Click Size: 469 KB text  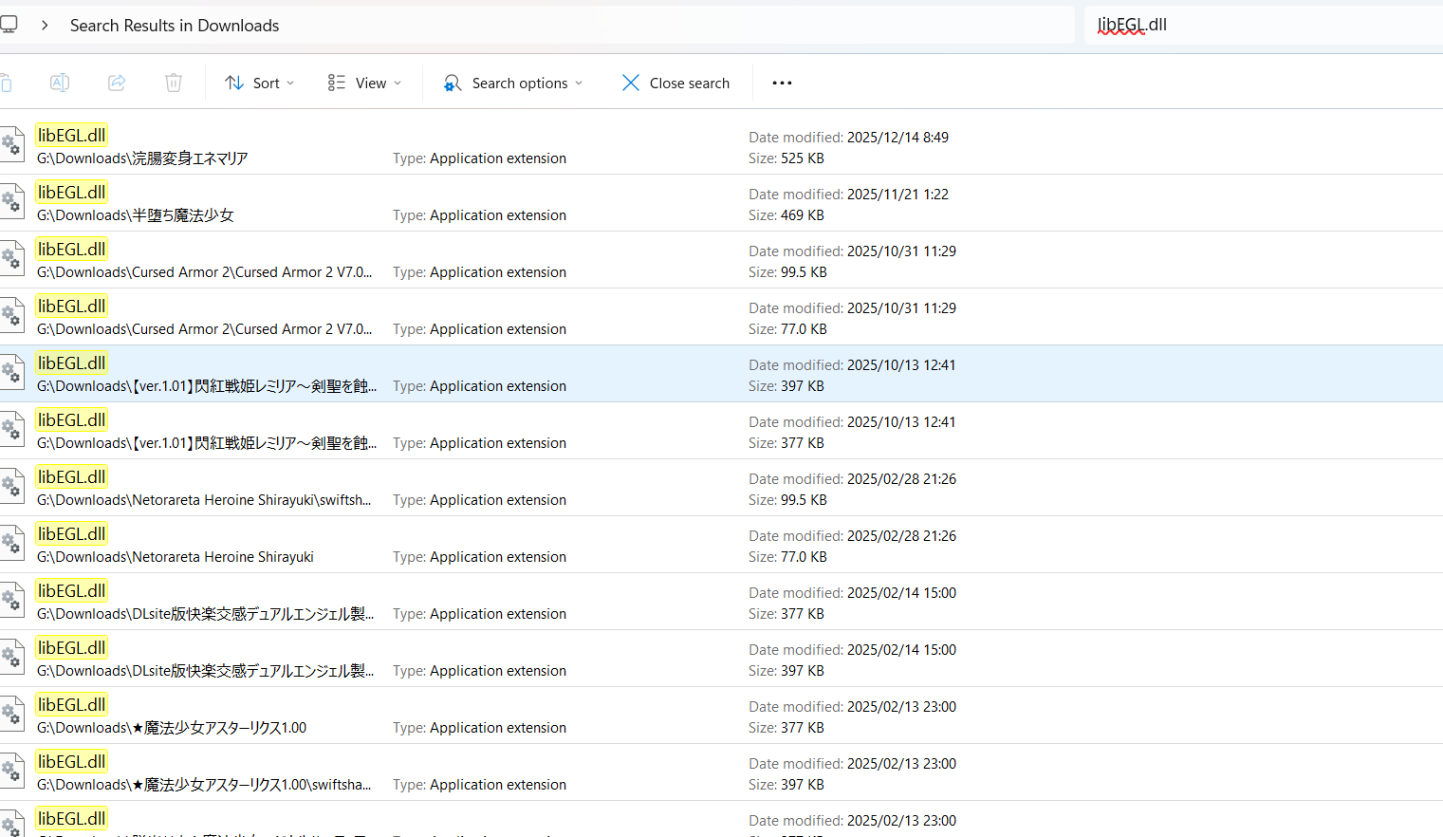[x=786, y=215]
